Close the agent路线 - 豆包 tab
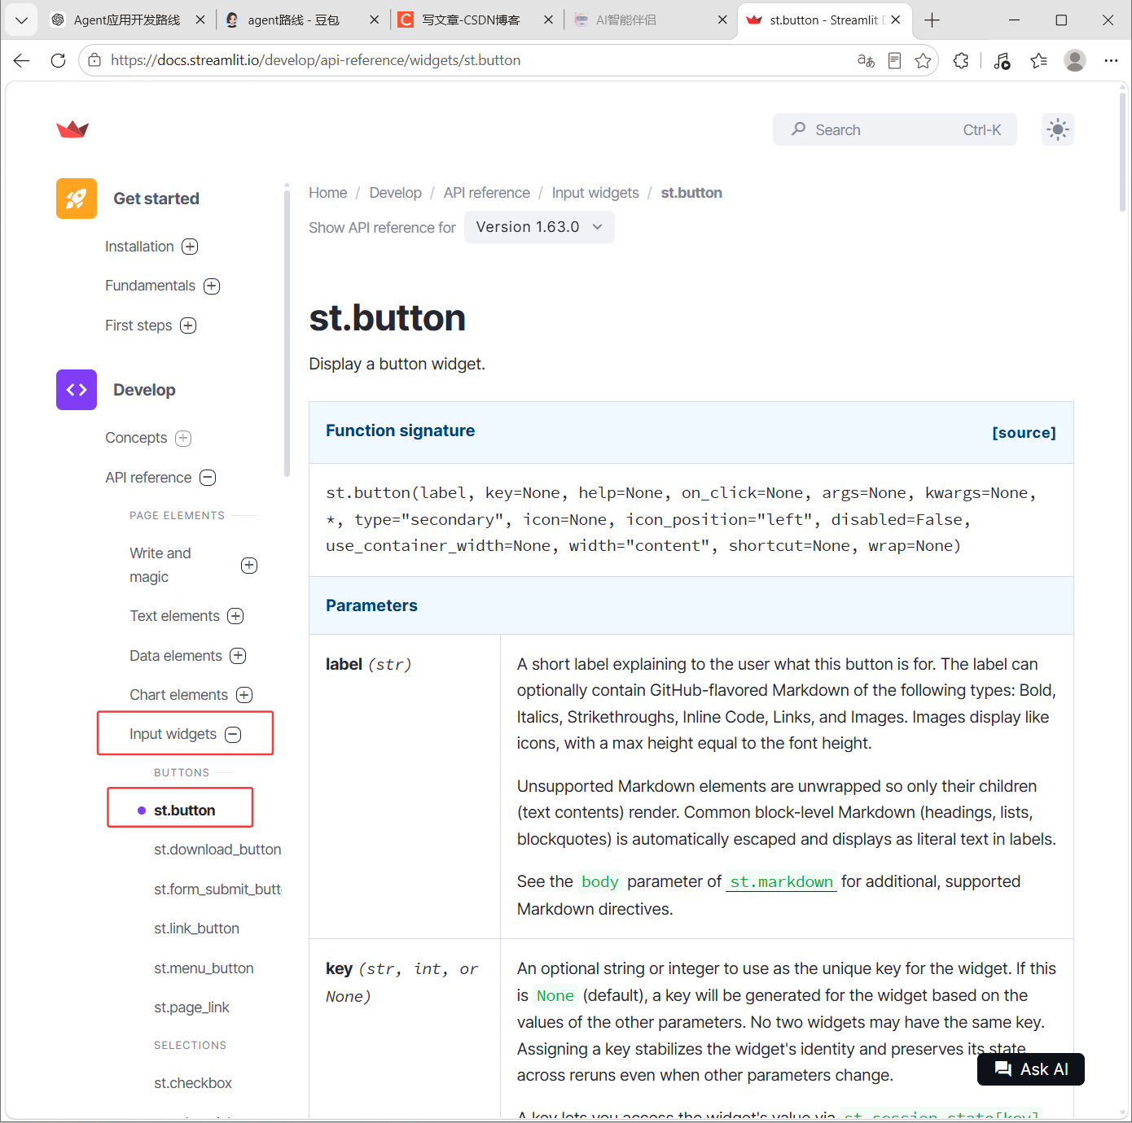The image size is (1132, 1123). pyautogui.click(x=374, y=20)
